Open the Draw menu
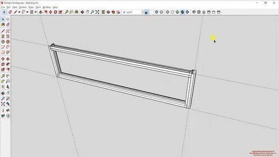This screenshot has height=157, width=279. [31, 7]
